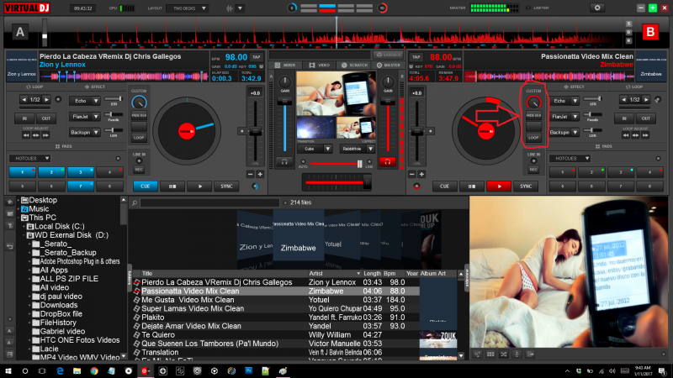Open Windows Start menu
Image resolution: width=673 pixels, height=378 pixels.
tap(8, 370)
